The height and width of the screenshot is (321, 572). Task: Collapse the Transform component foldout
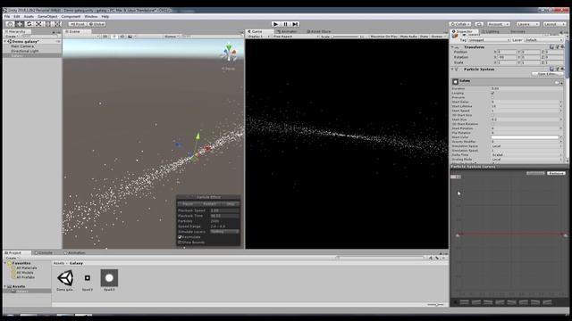[453, 47]
